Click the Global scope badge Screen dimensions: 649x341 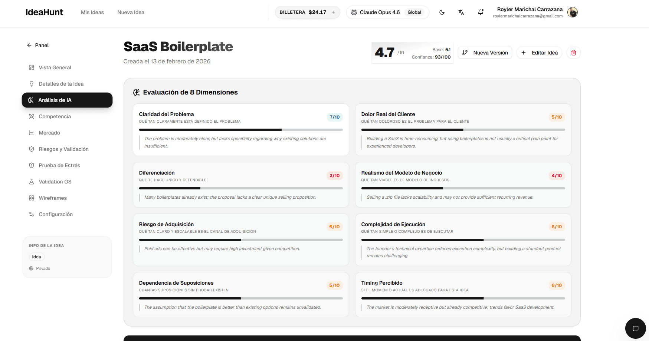(x=414, y=12)
